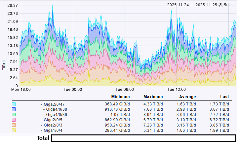
Task: Select the Giga1/0/4 series label
Action: click(53, 130)
